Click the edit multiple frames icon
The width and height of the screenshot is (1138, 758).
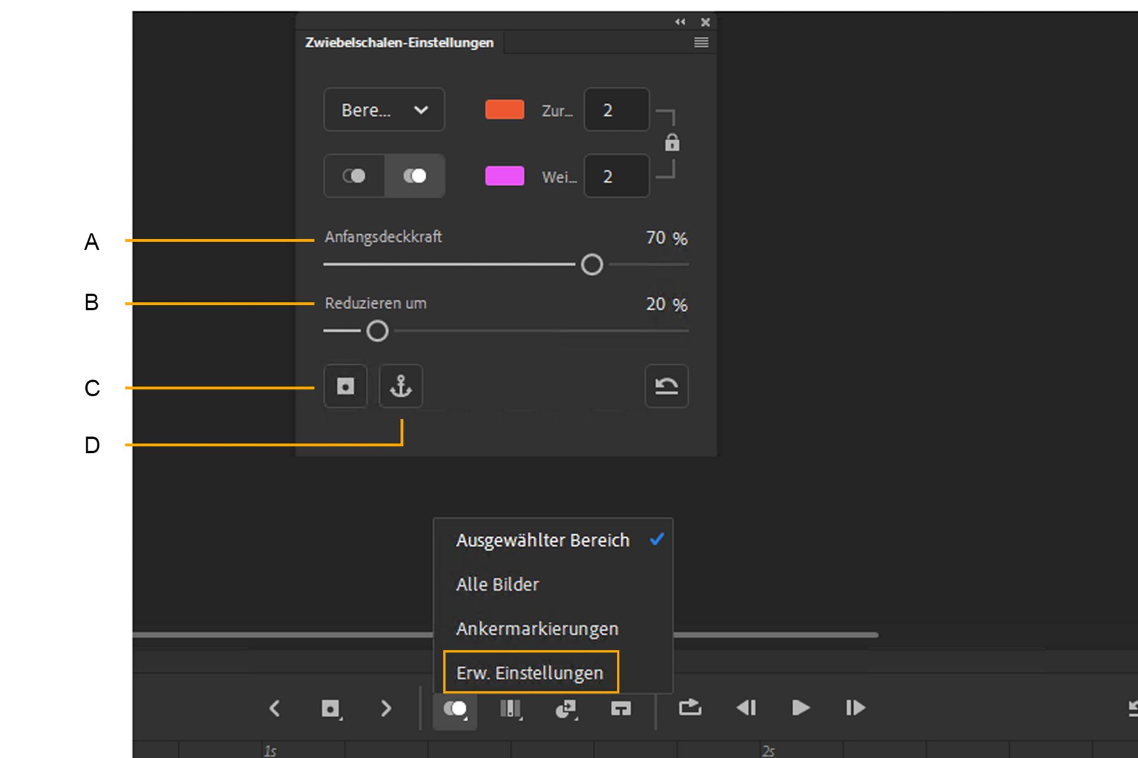(510, 708)
